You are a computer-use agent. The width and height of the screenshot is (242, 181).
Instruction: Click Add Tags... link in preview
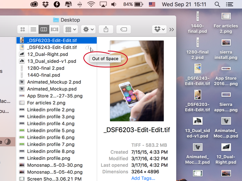pyautogui.click(x=143, y=178)
